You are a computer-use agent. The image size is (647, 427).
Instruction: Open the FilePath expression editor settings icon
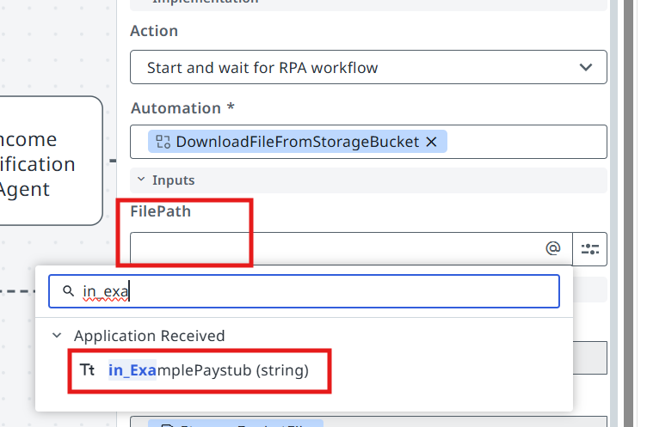pos(589,249)
